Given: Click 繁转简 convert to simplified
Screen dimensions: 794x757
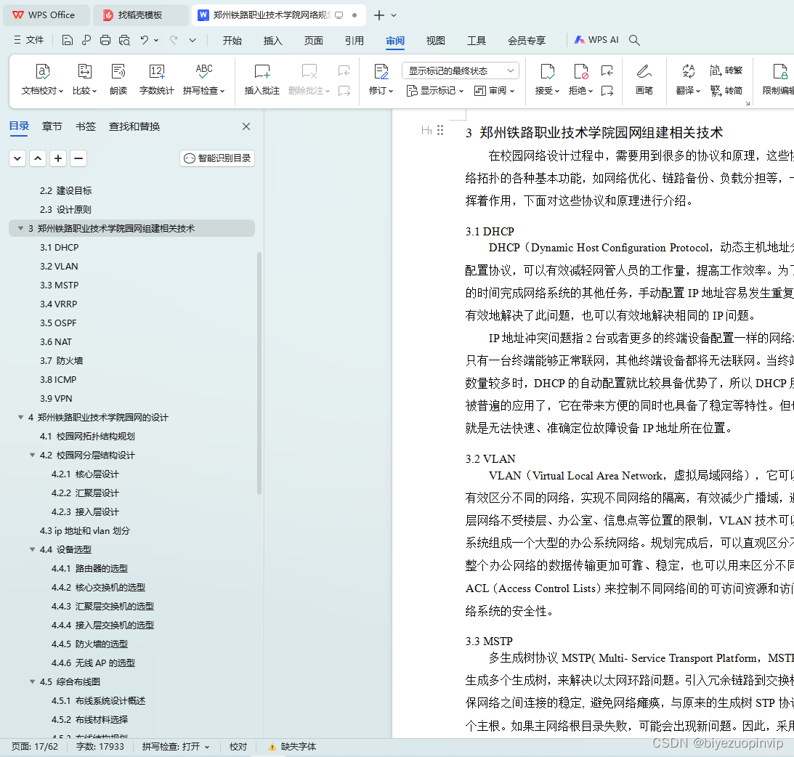Looking at the screenshot, I should [726, 91].
